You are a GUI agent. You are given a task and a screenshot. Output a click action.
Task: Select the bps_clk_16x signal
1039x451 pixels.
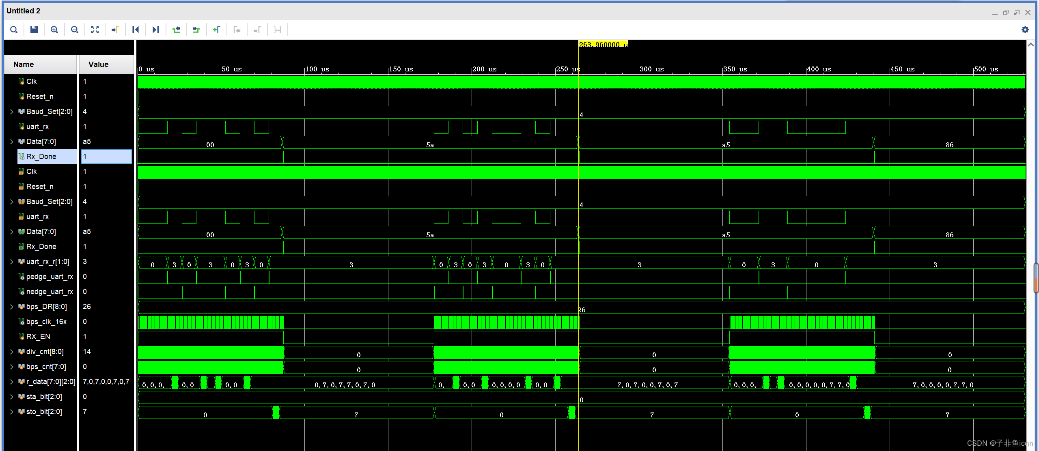coord(46,322)
